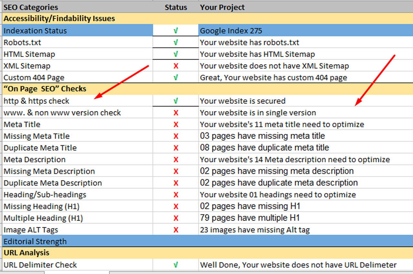413x274 pixels.
Task: Click the URL Analysis section heading
Action: (26, 253)
